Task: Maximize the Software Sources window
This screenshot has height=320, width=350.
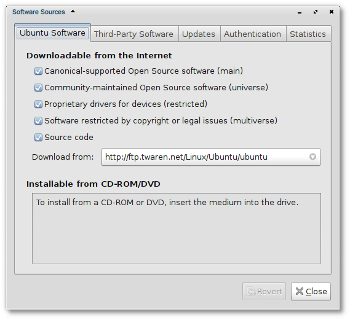Action: 316,12
